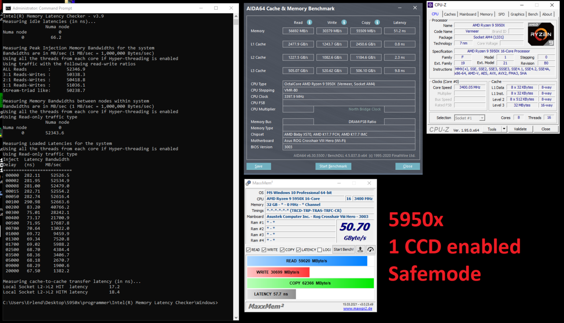Click Start Bench! in MaxxMem
The width and height of the screenshot is (564, 323).
pyautogui.click(x=343, y=249)
